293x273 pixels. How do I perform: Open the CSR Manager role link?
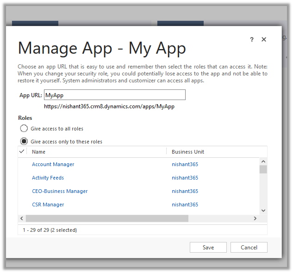point(48,205)
